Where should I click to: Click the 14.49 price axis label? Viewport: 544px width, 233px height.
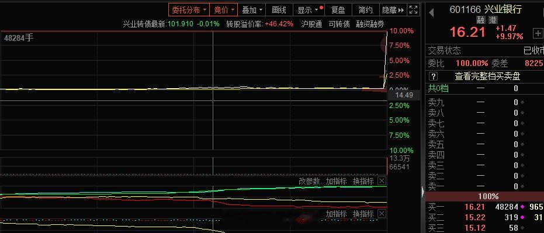pos(404,95)
